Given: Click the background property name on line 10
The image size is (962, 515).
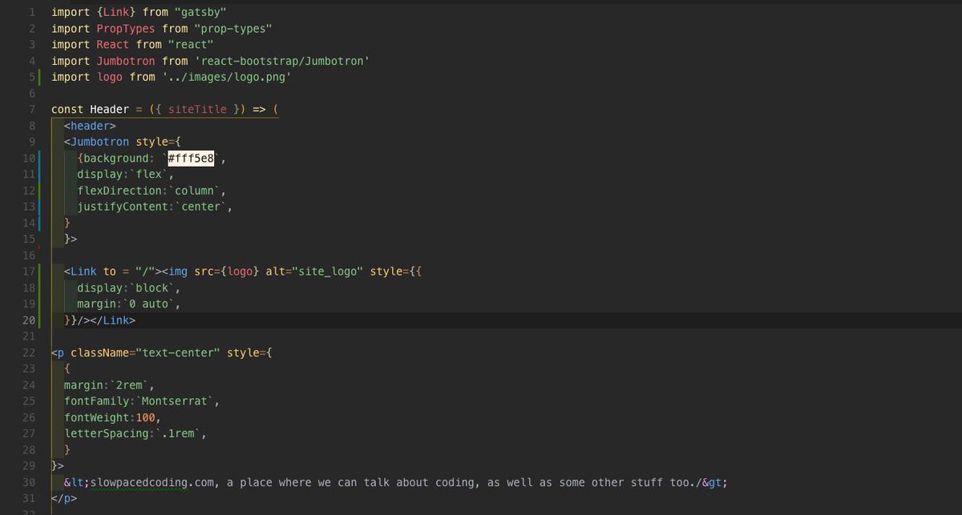Looking at the screenshot, I should pyautogui.click(x=116, y=159).
